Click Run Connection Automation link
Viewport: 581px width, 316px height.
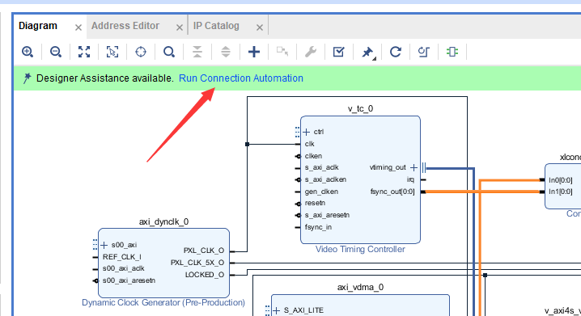point(241,78)
